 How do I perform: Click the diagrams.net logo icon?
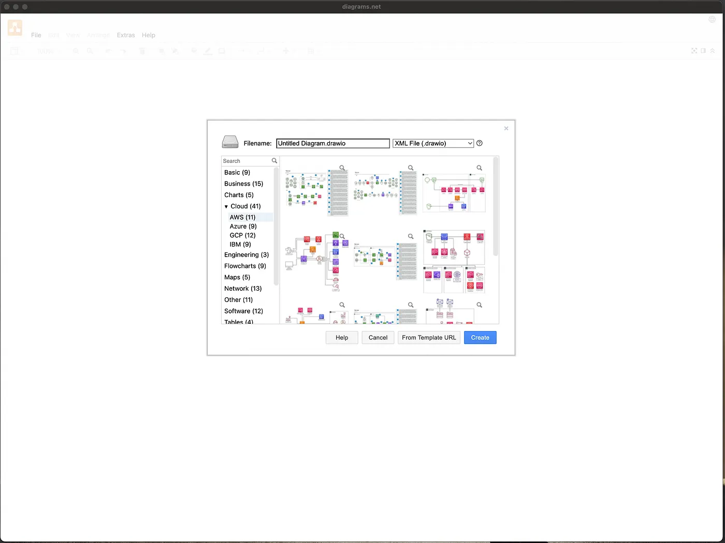15,27
